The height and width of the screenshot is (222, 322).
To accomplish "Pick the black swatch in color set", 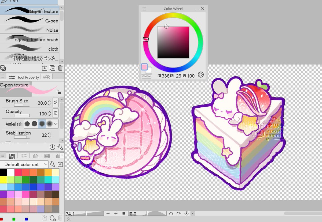I will pyautogui.click(x=3, y=172).
